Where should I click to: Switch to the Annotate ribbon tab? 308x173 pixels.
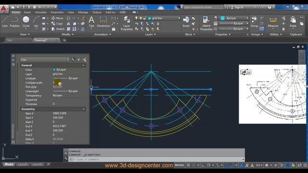[x=40, y=12]
